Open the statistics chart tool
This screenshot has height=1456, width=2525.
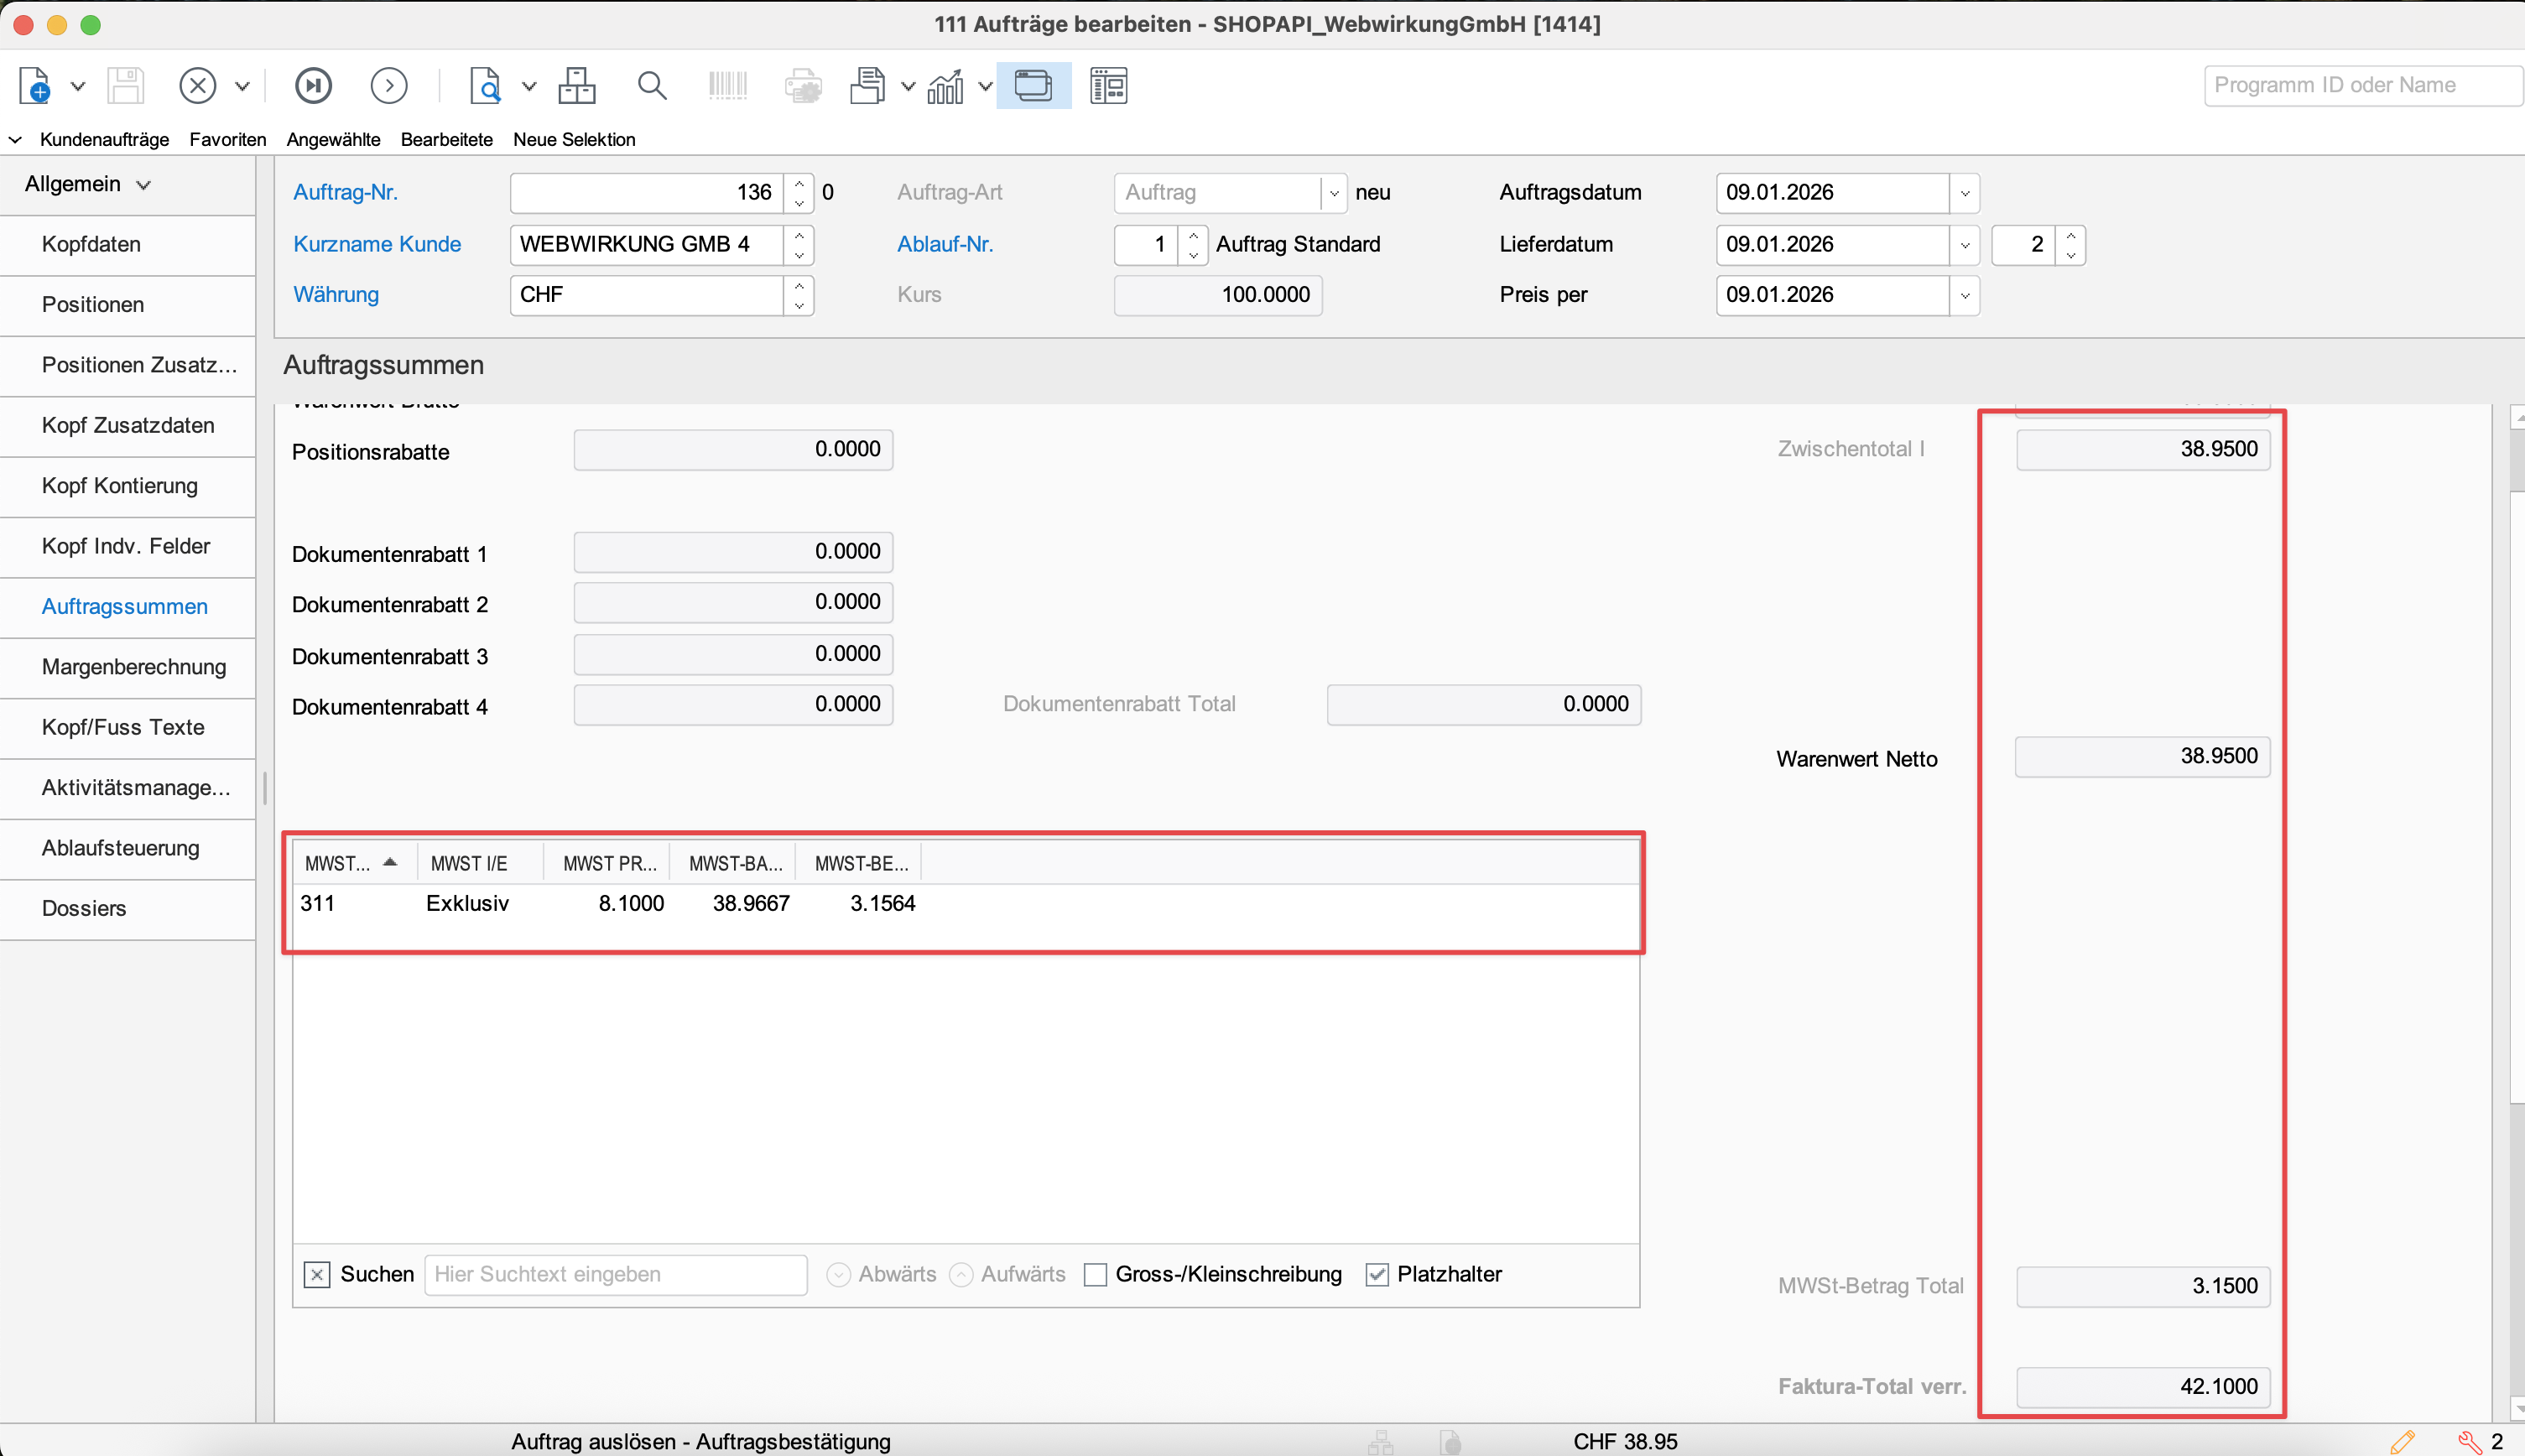[945, 85]
